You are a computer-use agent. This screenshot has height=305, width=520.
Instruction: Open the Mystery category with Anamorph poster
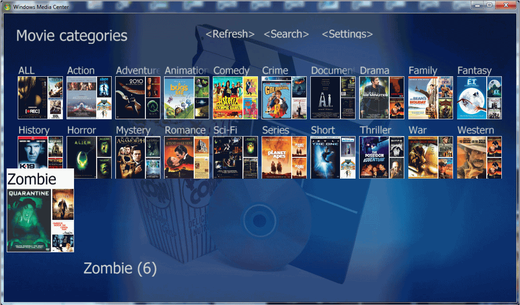tap(137, 157)
